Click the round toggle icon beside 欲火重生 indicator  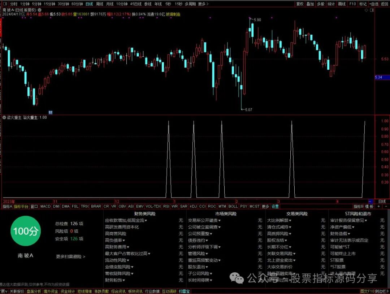pos(4,117)
